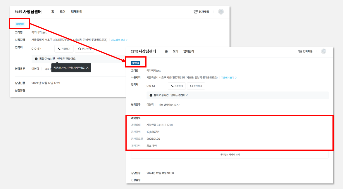
Task: Click the 계약완료 status badge
Action: click(136, 63)
